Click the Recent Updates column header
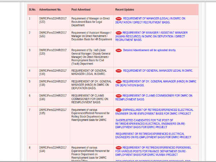 (125, 10)
